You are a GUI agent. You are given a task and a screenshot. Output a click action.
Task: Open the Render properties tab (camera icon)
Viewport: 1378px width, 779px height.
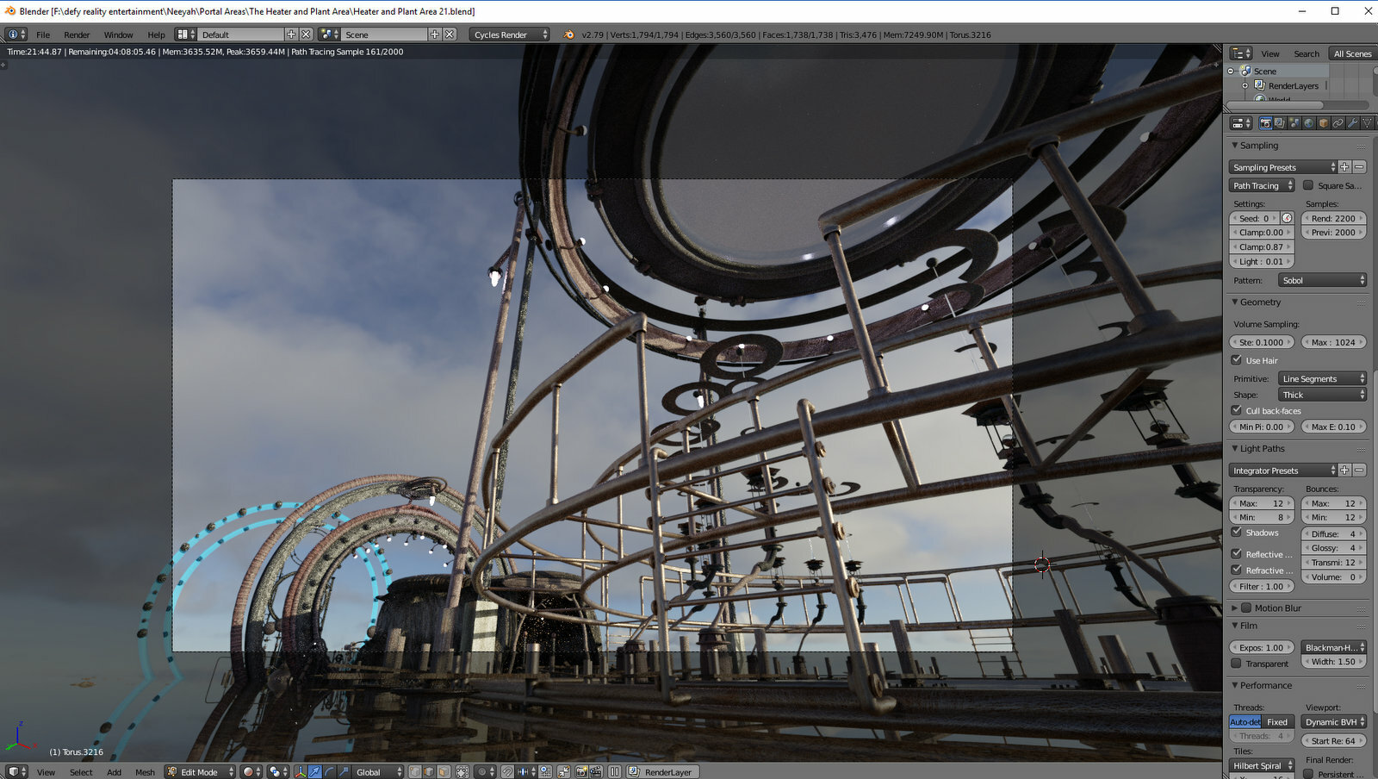(x=1265, y=123)
